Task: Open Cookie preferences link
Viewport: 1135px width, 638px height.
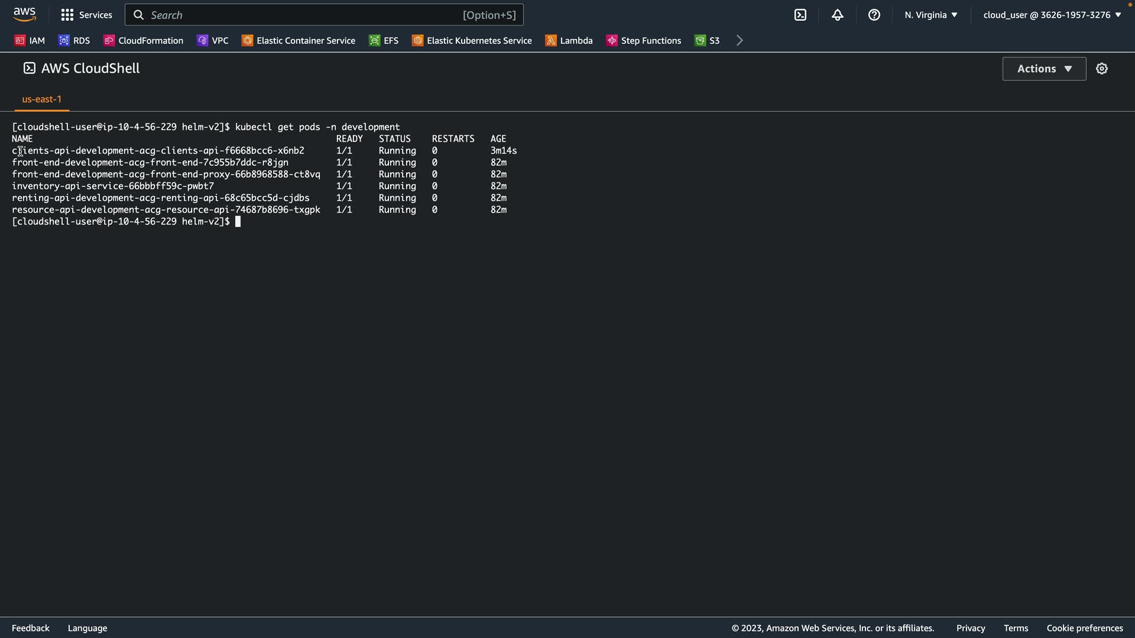Action: [1084, 628]
